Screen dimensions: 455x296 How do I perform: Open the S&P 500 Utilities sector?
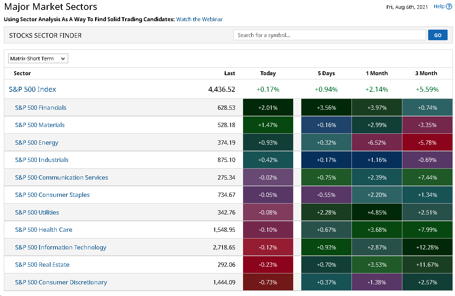click(37, 212)
